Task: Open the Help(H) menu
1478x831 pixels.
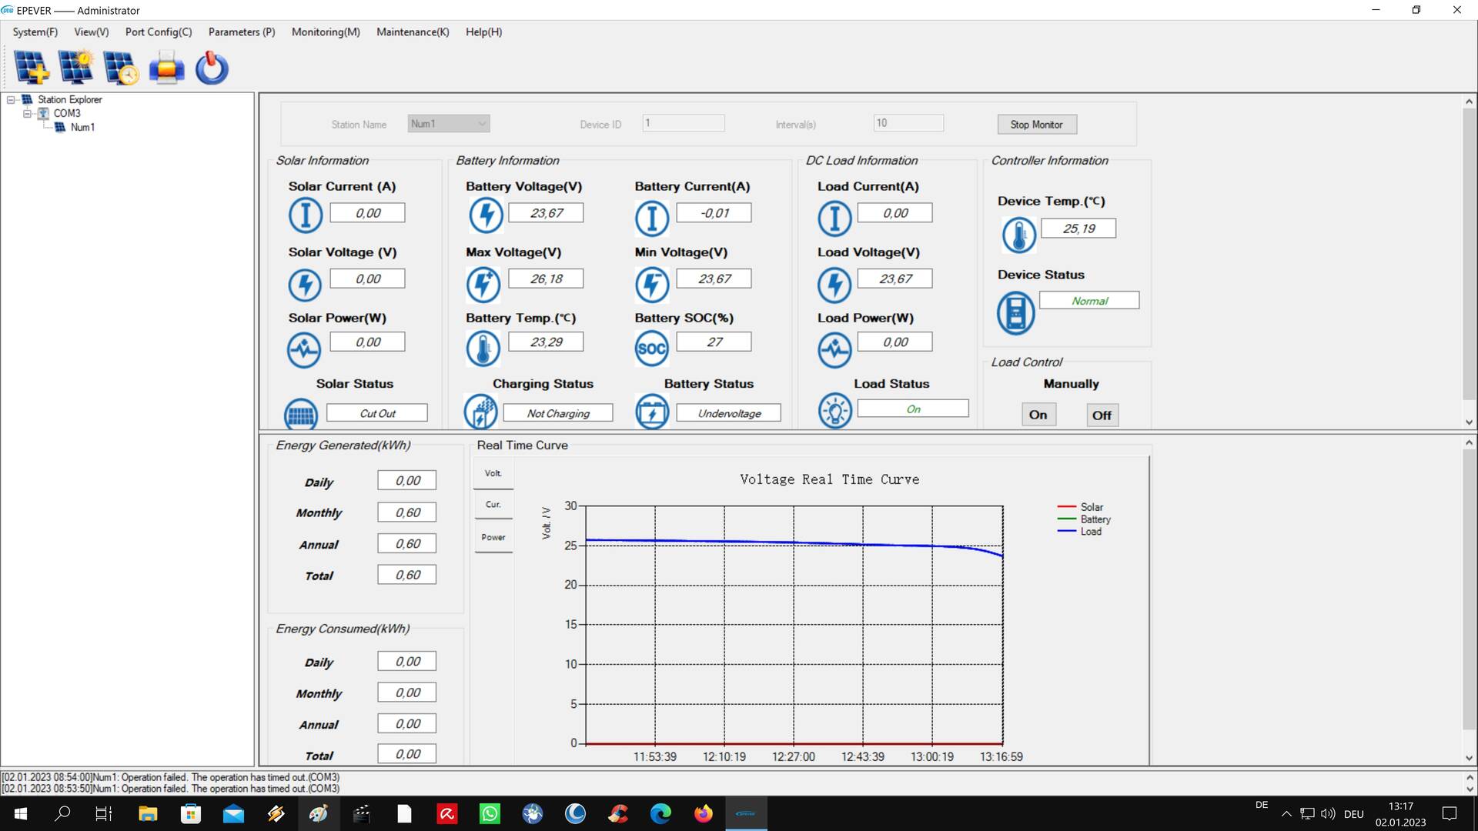Action: click(483, 32)
